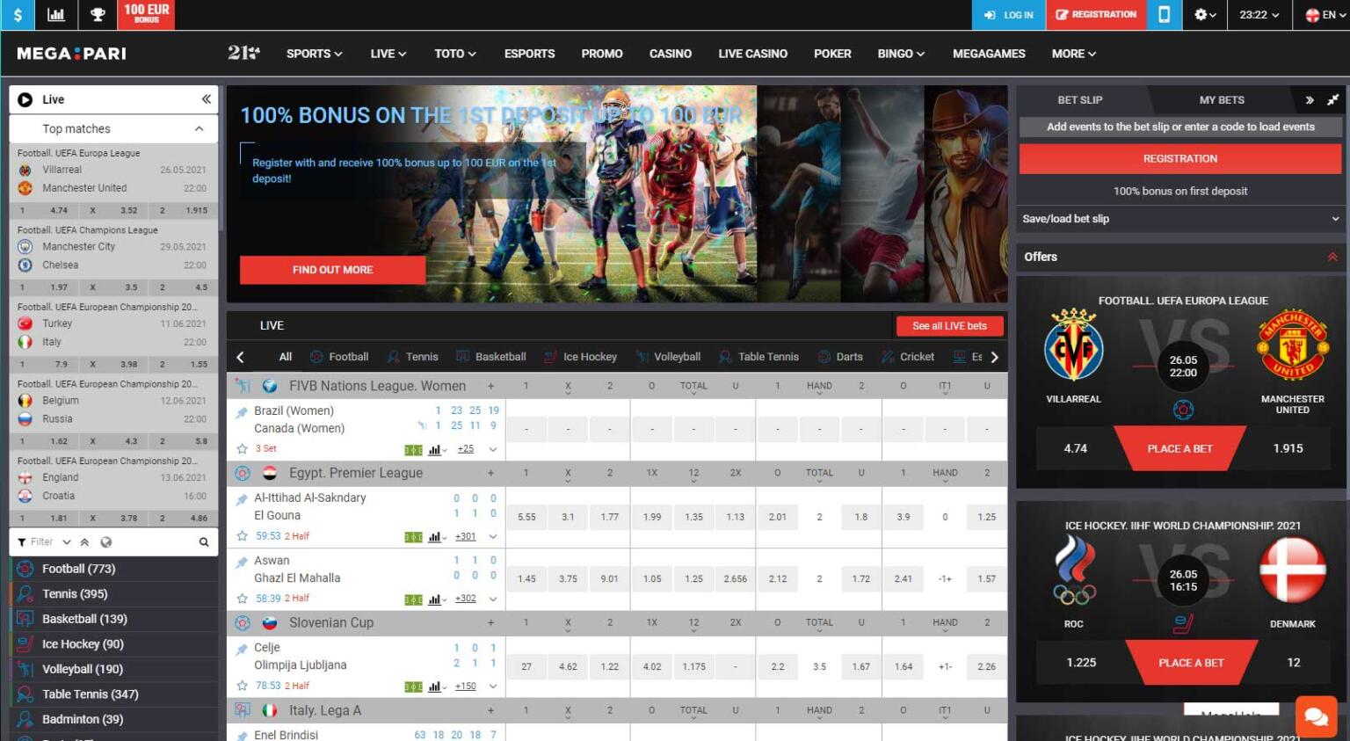Open the EN language selector
This screenshot has width=1350, height=741.
tap(1325, 15)
